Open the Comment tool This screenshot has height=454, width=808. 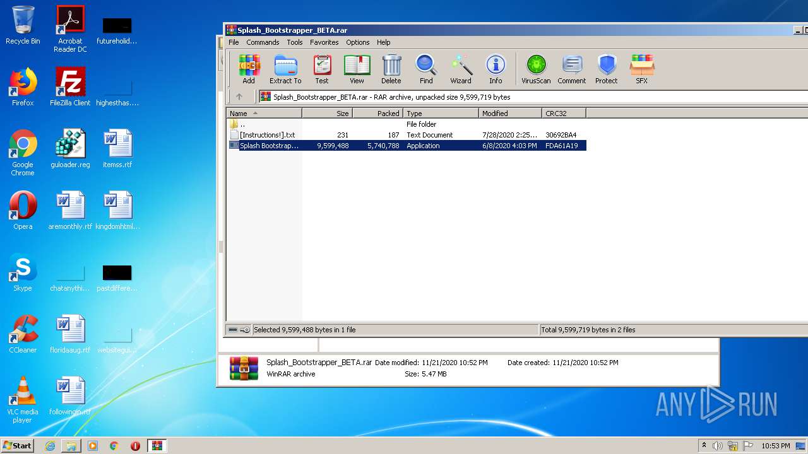pos(572,69)
